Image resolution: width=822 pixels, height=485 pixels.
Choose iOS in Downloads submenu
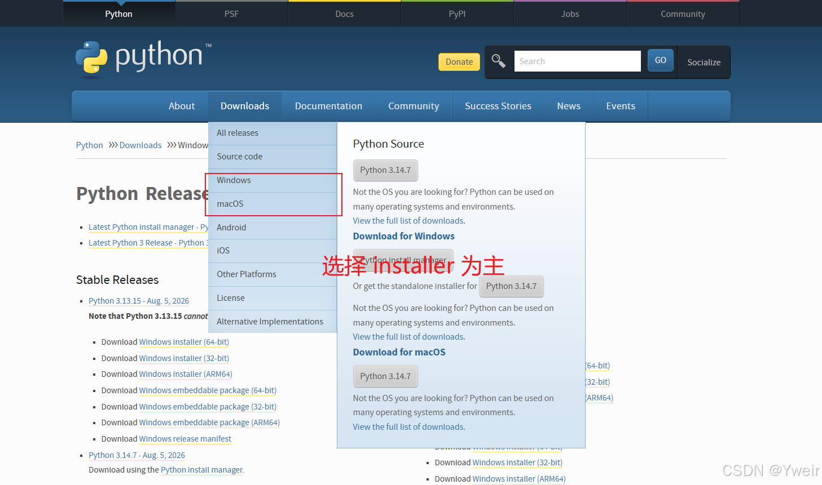click(x=272, y=251)
